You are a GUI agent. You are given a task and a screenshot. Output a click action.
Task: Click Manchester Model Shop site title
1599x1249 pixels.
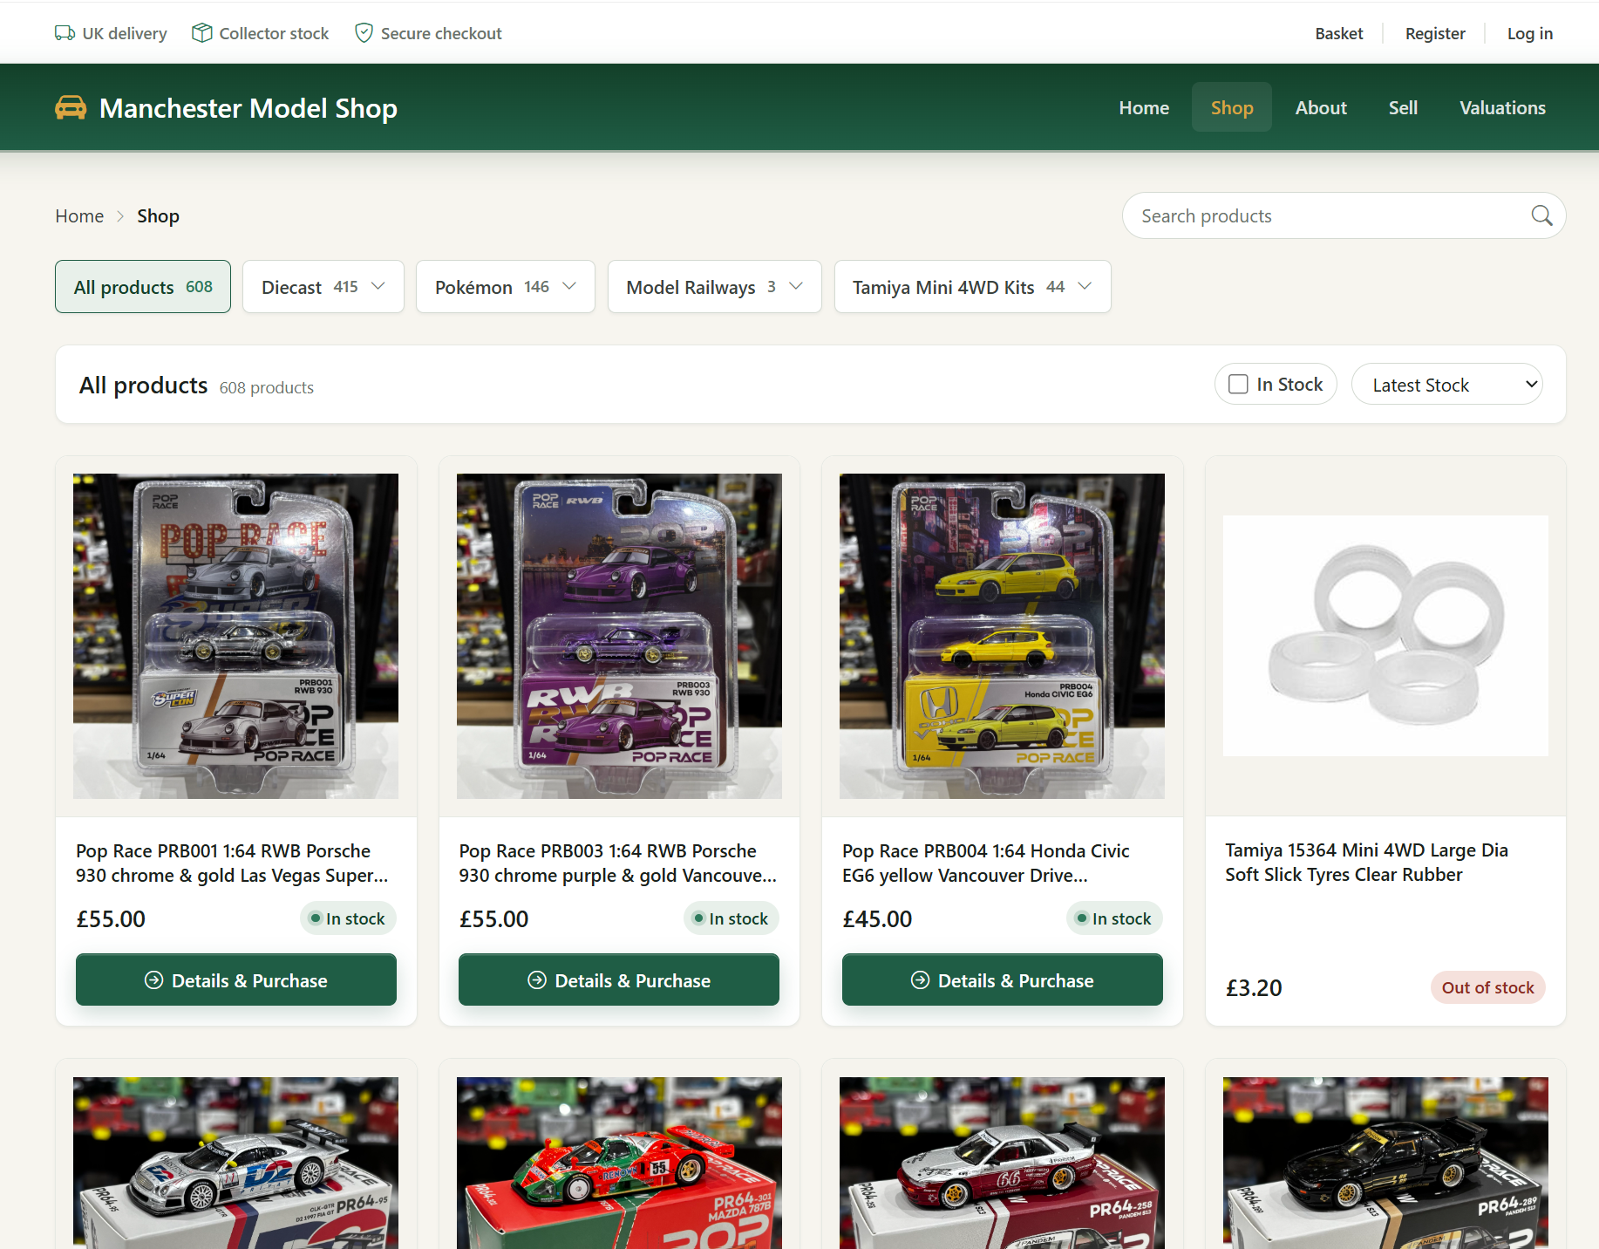coord(248,108)
